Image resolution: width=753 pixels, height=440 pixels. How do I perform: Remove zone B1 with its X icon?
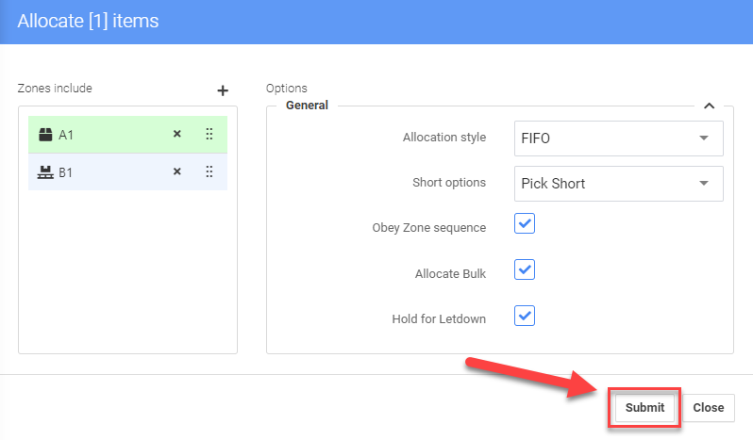[x=176, y=172]
